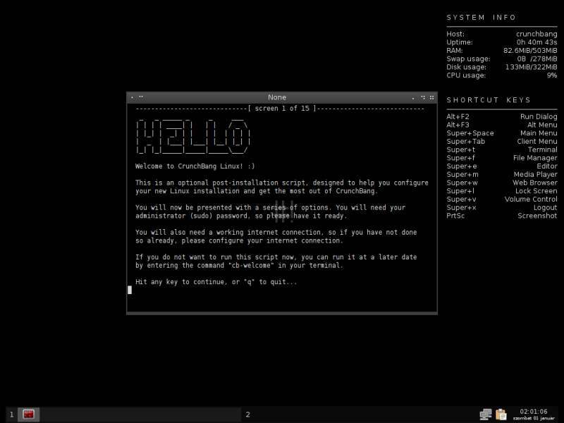The width and height of the screenshot is (564, 423).
Task: Click the 'screen 1 of 15' header text
Action: [281, 109]
